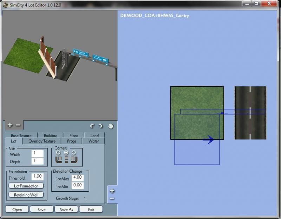Open the Overlay Texture tab

(x=42, y=141)
